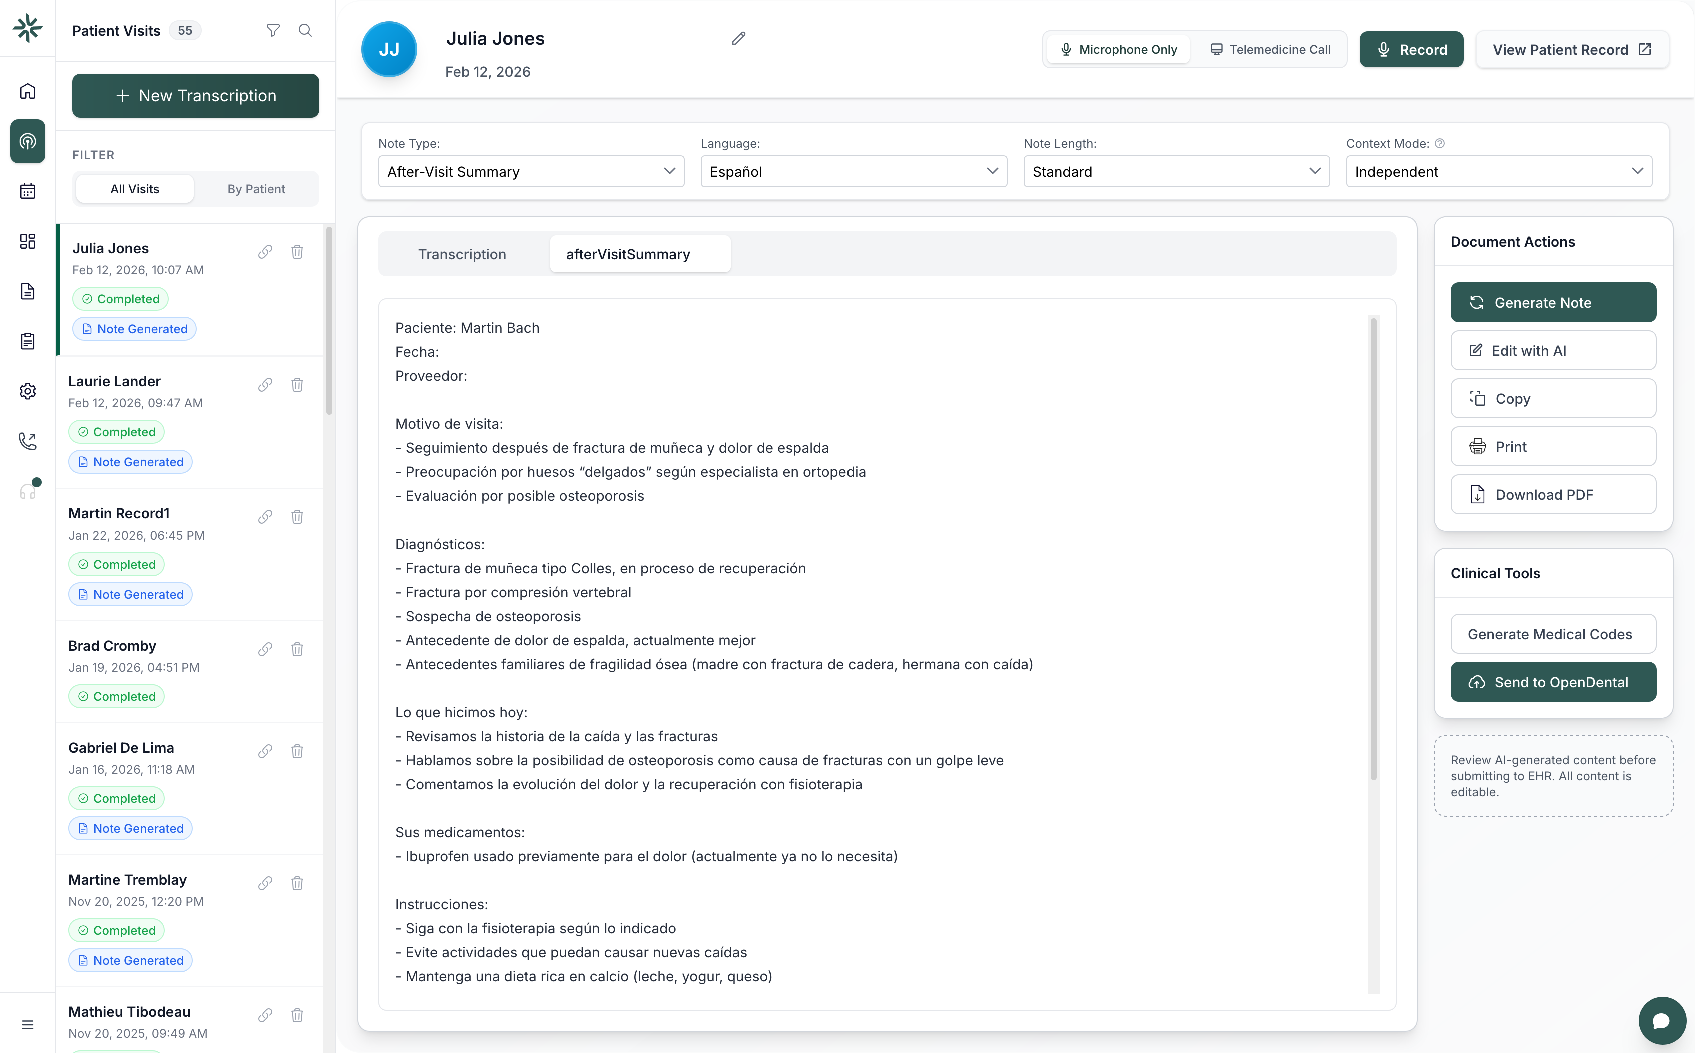Click the filter icon next to Patient Visits
This screenshot has height=1053, width=1695.
pos(273,30)
